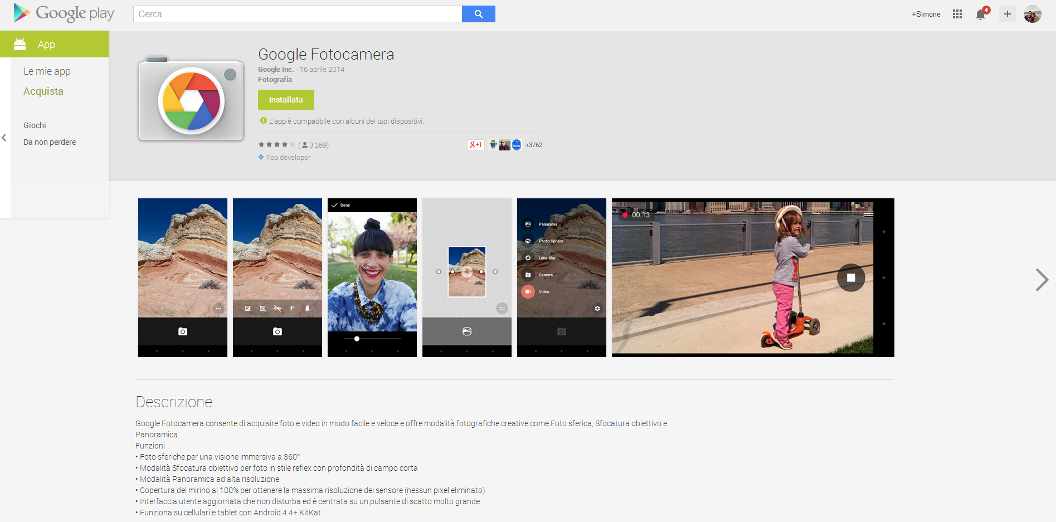This screenshot has height=522, width=1056.
Task: Open the Fotografia category link
Action: pos(275,80)
